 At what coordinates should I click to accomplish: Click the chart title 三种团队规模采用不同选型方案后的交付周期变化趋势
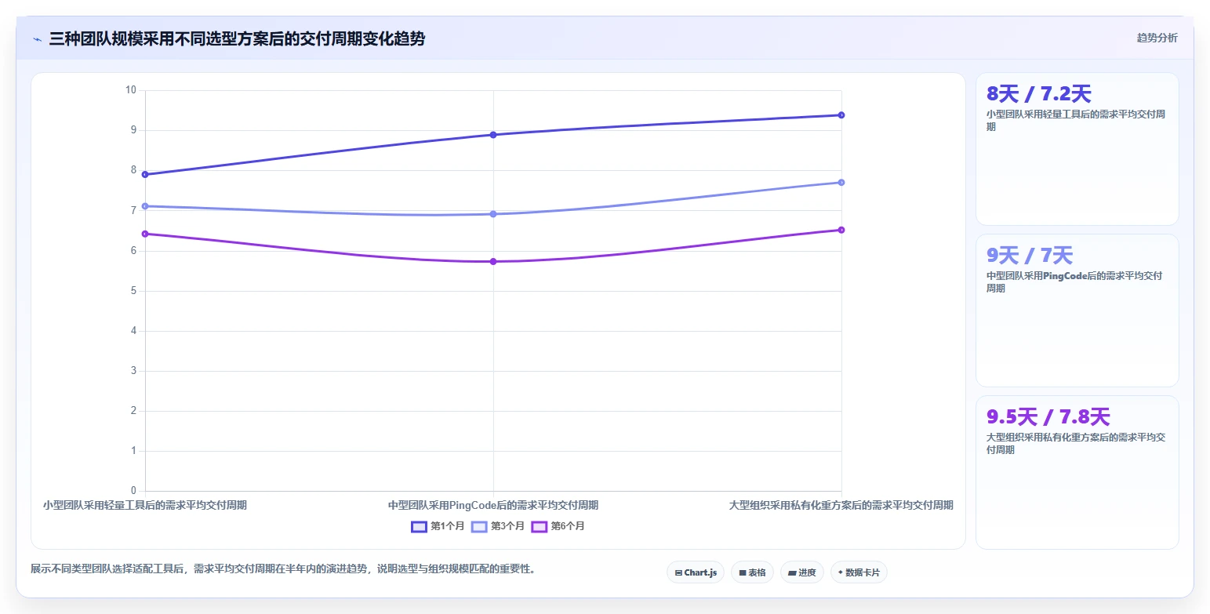click(237, 38)
